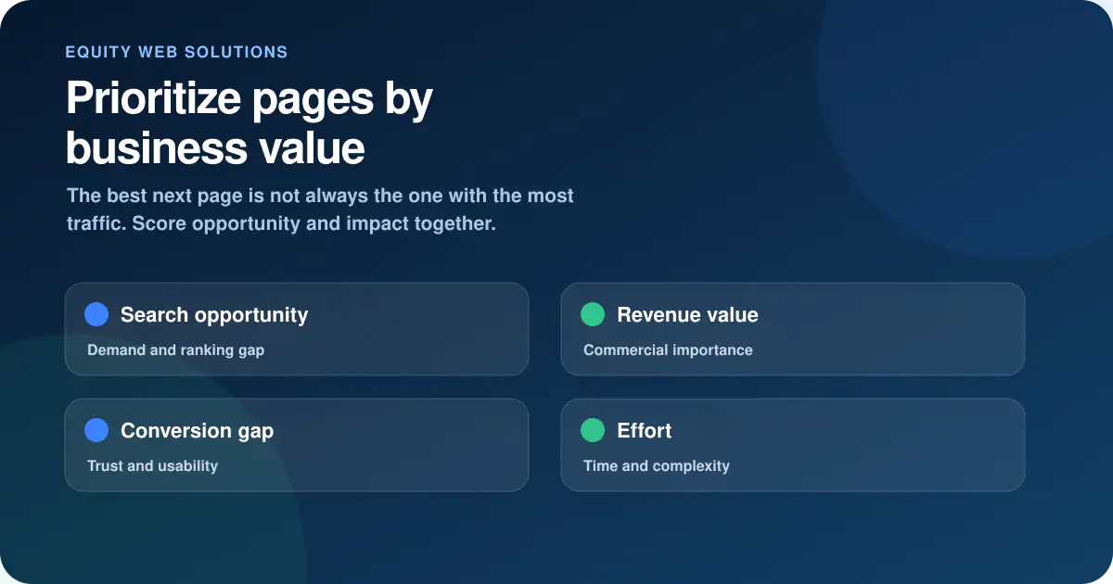
Task: Click the 'Demand and ranking gap' text
Action: click(175, 350)
